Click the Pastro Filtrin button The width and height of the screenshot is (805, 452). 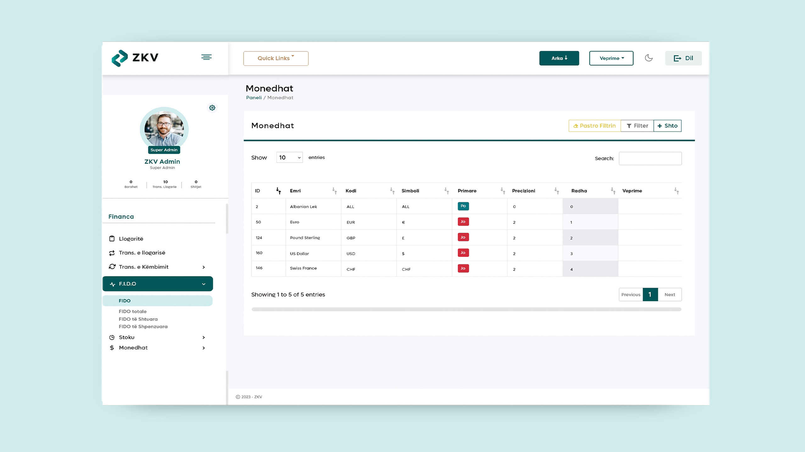coord(594,126)
